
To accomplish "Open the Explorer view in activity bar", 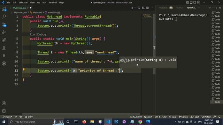I will click(x=4, y=9).
